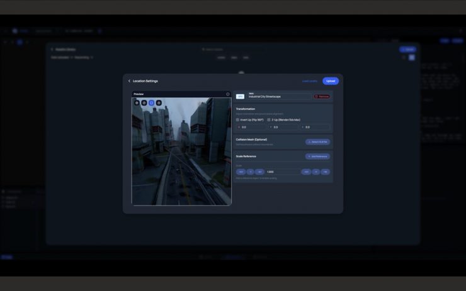
Task: Select the highlighted blue preview tool icon
Action: pos(151,102)
